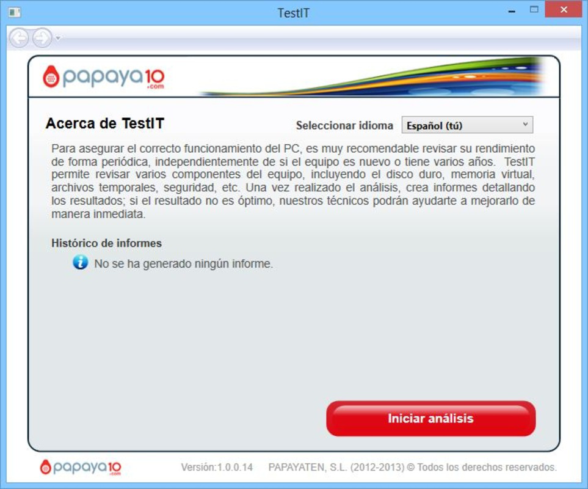
Task: Click the Histórico de informes heading
Action: 106,243
